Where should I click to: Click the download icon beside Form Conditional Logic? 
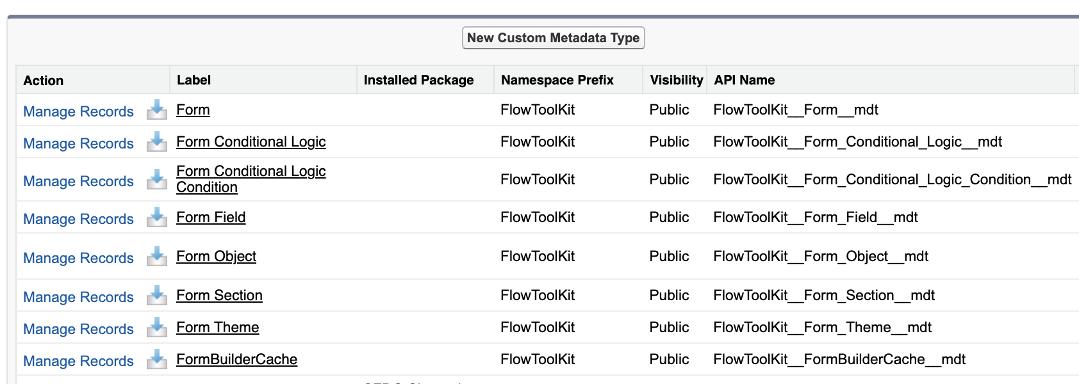[156, 142]
